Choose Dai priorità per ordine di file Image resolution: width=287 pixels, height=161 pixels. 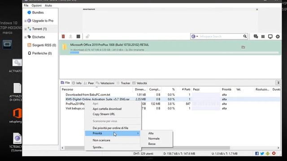(x=110, y=128)
